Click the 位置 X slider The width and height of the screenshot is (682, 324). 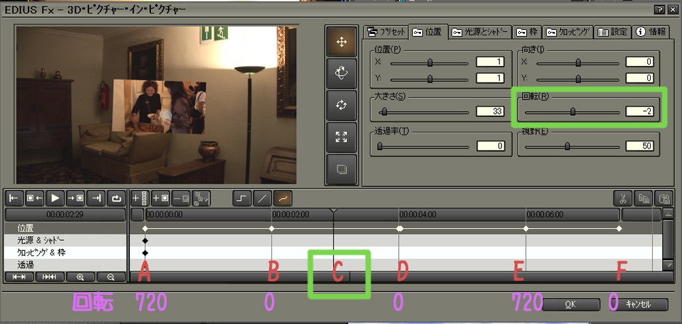click(x=430, y=63)
